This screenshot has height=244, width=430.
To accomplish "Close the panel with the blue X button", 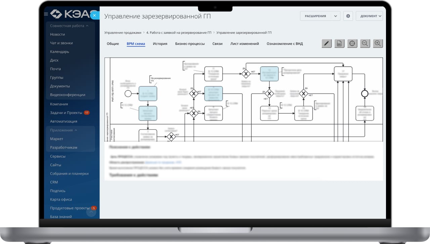I will click(x=95, y=15).
